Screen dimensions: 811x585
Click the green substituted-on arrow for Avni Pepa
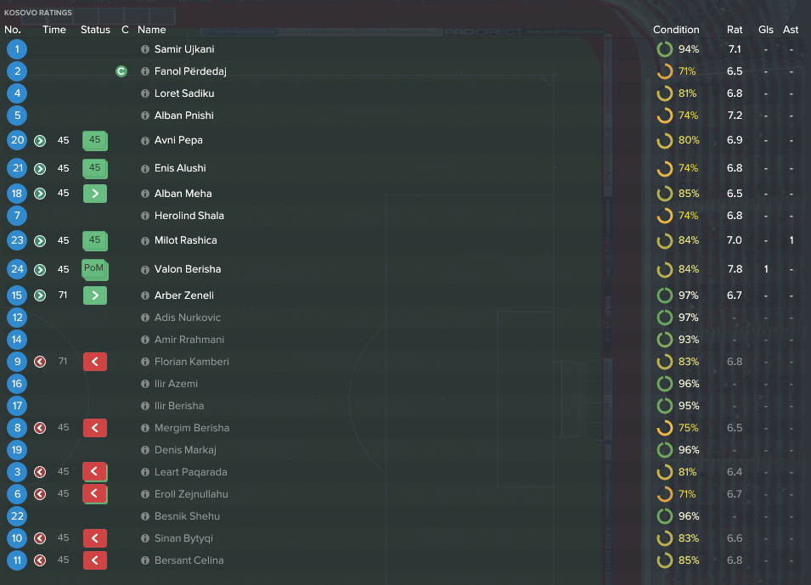[x=40, y=141]
